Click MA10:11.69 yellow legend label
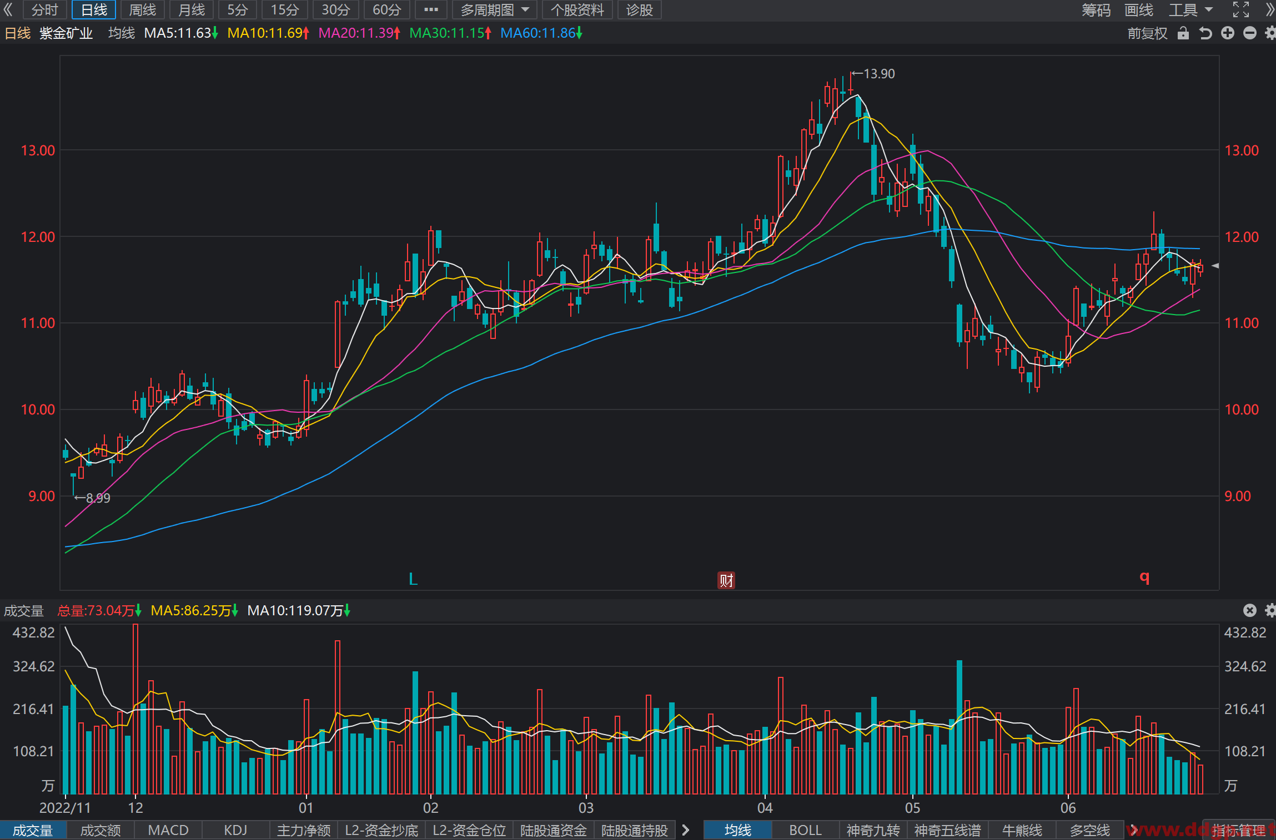This screenshot has height=840, width=1276. (x=268, y=33)
